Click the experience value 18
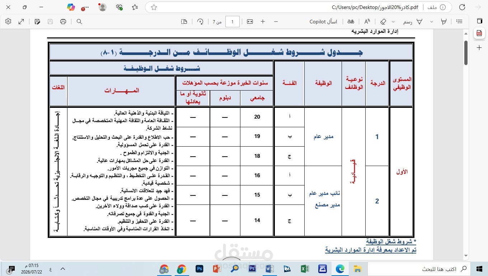 [257, 156]
